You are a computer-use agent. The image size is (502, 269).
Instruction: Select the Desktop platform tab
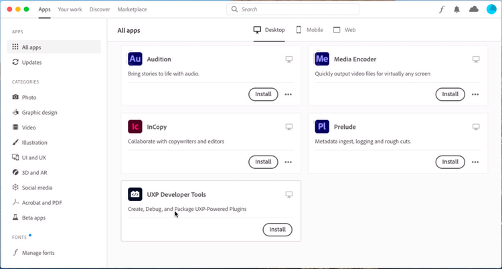pos(269,30)
